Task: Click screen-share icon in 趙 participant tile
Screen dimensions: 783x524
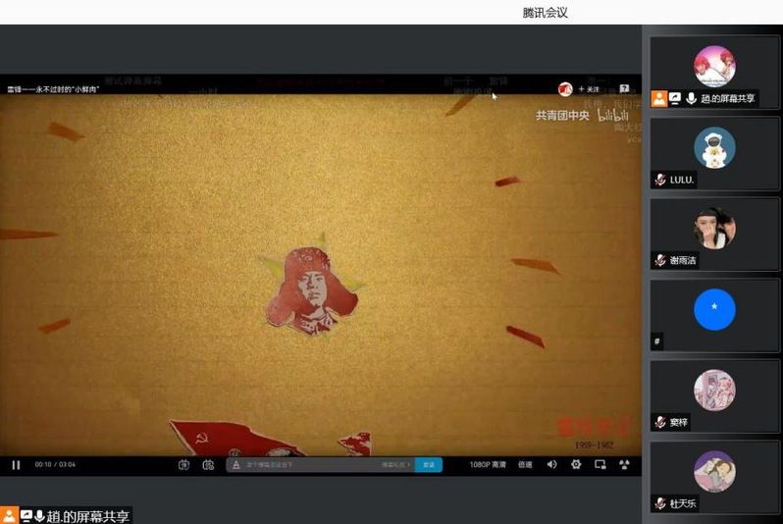Action: click(x=675, y=98)
